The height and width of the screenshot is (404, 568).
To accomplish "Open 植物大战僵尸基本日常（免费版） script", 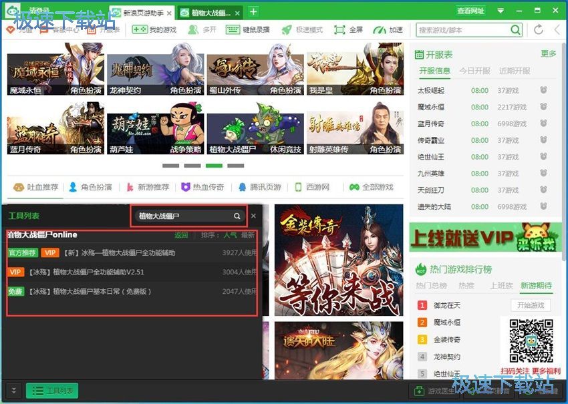I will click(132, 291).
